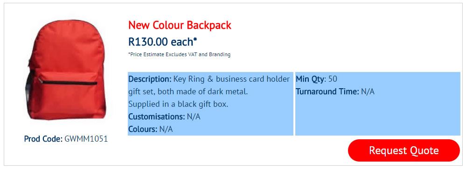Open the New Colour Backpack title link

point(180,25)
